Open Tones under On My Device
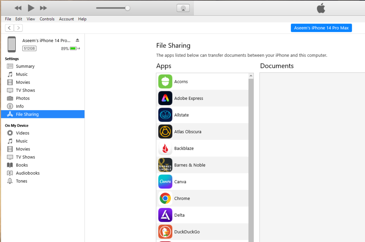This screenshot has height=242, width=365. tap(43, 181)
